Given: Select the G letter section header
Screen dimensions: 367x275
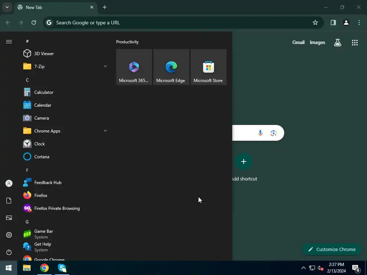Looking at the screenshot, I should pyautogui.click(x=27, y=222).
